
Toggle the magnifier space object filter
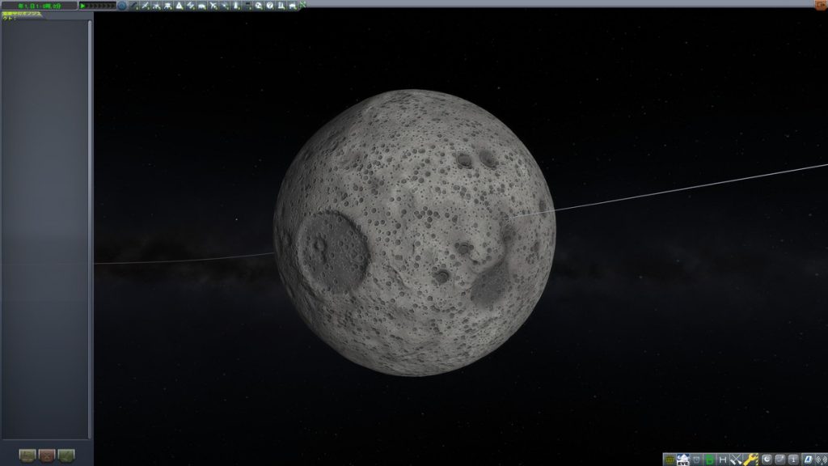click(259, 6)
